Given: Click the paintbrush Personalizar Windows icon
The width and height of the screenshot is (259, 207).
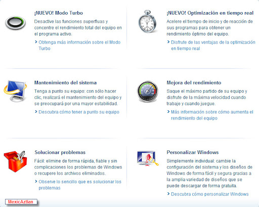Looking at the screenshot, I should [x=148, y=158].
